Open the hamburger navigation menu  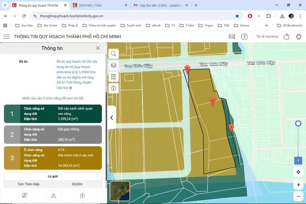(7, 36)
